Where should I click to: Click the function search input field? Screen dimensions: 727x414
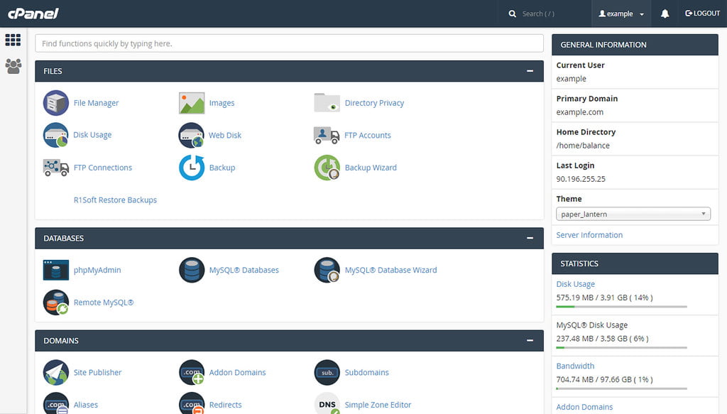tap(288, 43)
